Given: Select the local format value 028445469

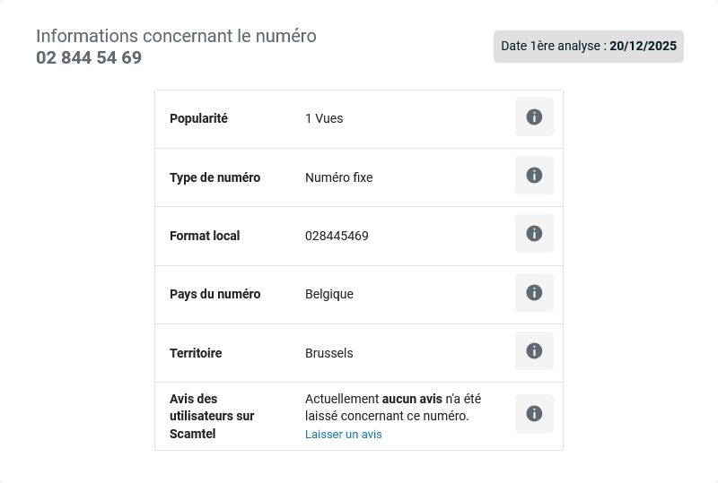Looking at the screenshot, I should tap(337, 236).
